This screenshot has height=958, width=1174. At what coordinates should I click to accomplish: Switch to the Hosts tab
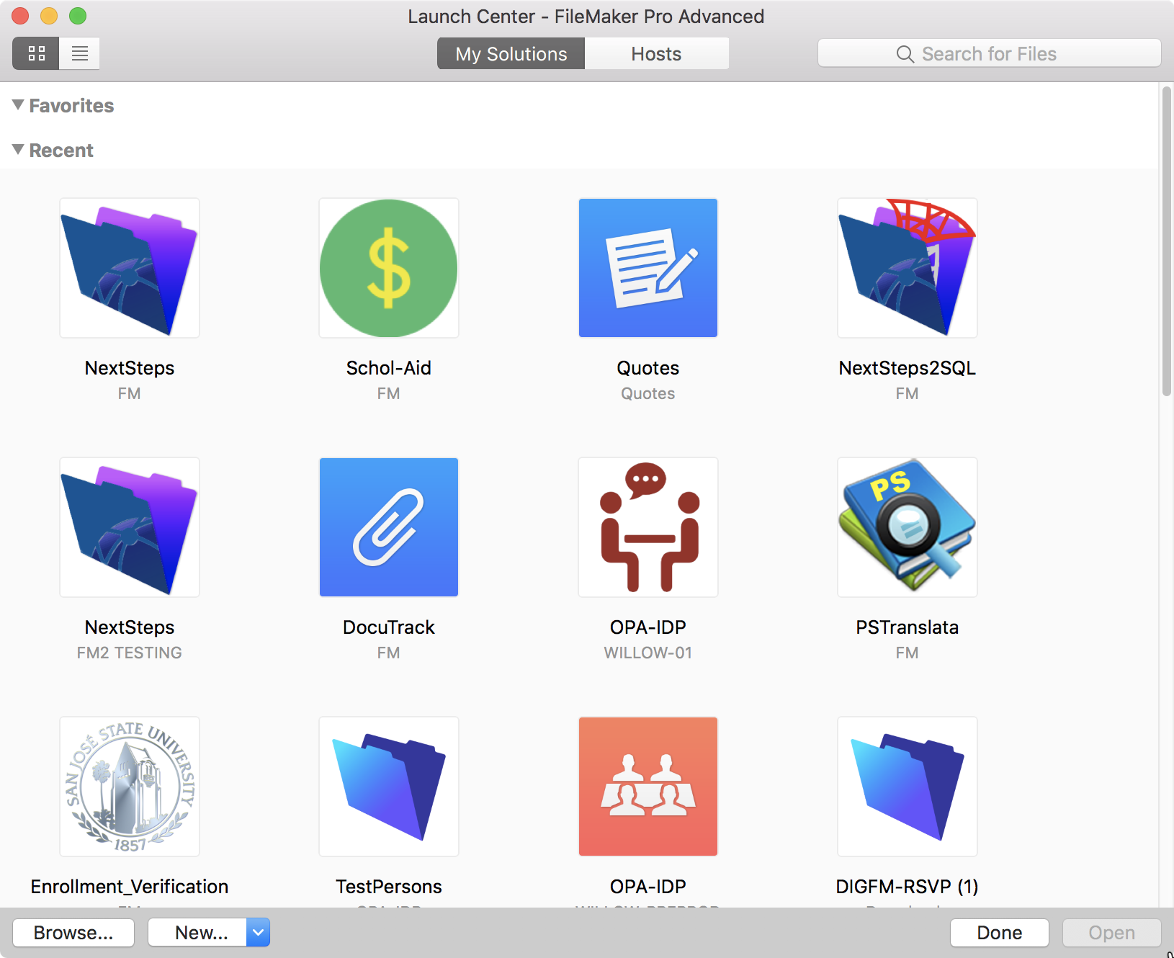[655, 54]
